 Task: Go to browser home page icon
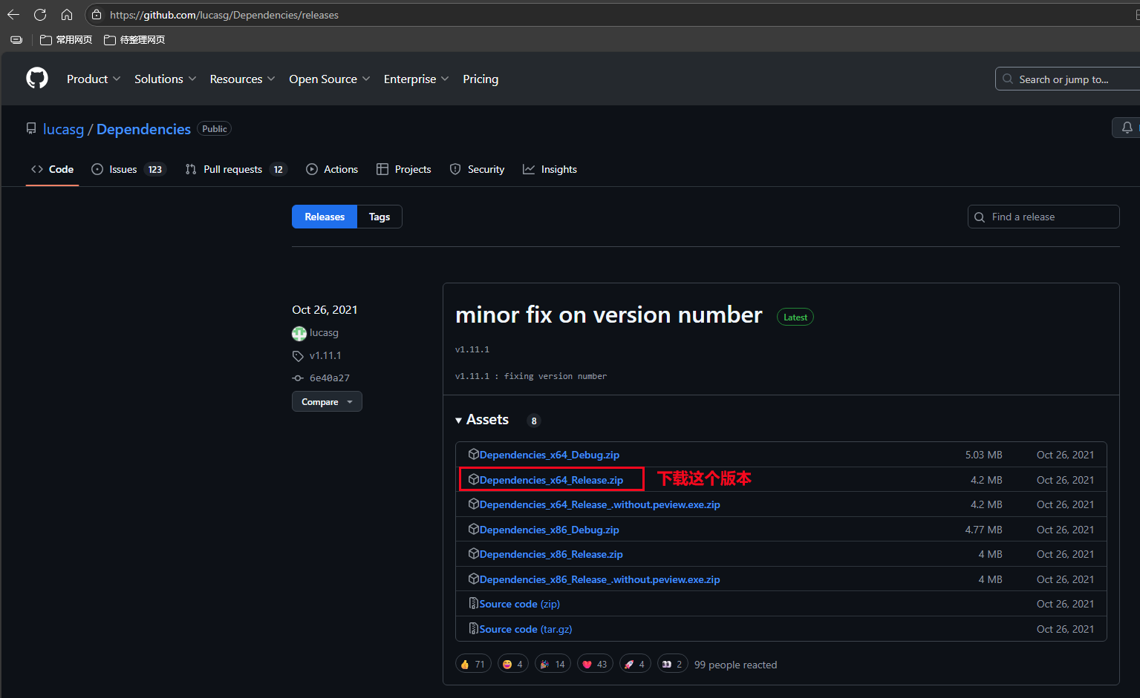(67, 15)
